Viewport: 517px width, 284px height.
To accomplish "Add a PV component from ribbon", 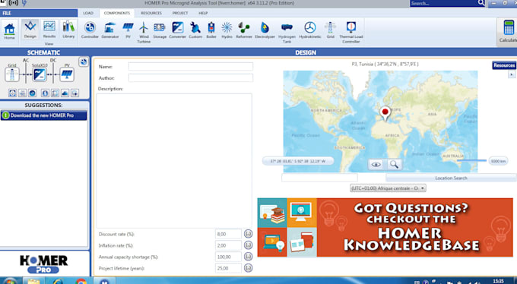I will (x=128, y=30).
